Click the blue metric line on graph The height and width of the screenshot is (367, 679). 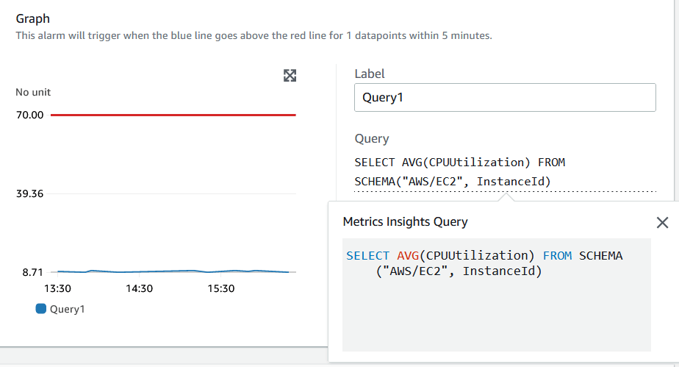click(x=173, y=271)
